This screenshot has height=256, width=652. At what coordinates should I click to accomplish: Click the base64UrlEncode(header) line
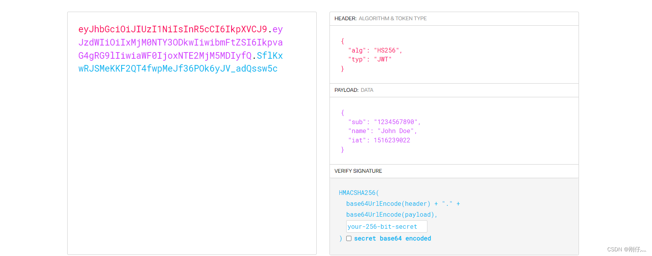[x=403, y=203]
